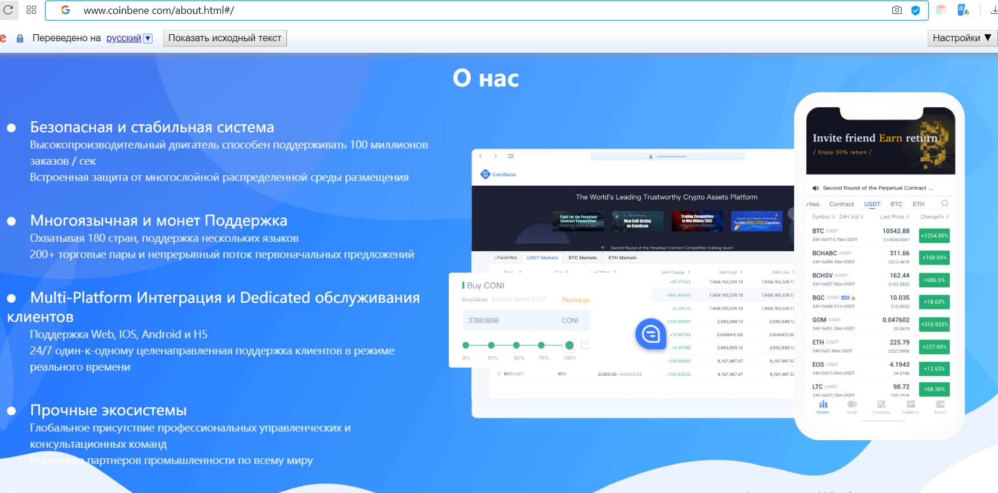
Task: Open the To Win 500,000 Candies banner
Action: pyautogui.click(x=756, y=221)
